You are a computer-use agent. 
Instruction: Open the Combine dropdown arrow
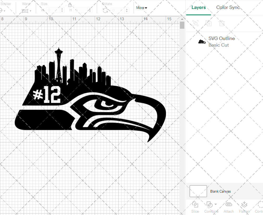[x=216, y=204]
